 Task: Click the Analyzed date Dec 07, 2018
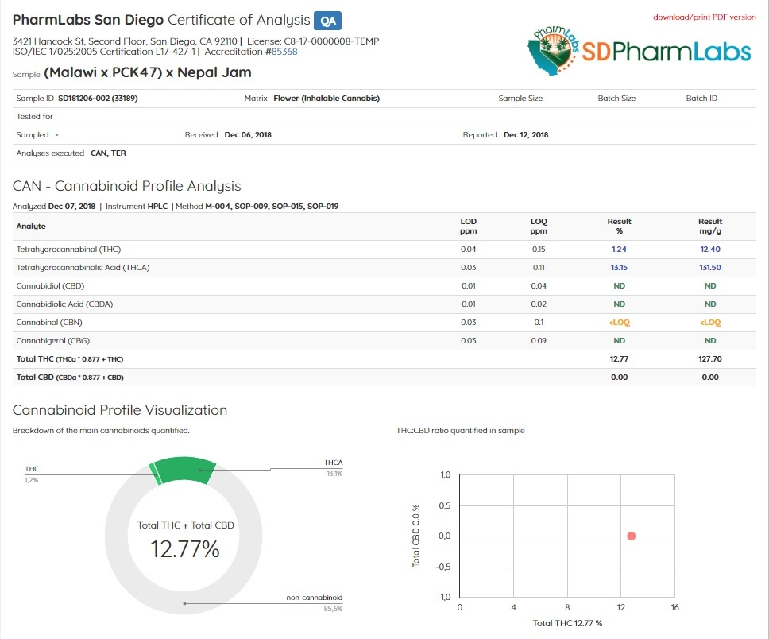click(71, 206)
